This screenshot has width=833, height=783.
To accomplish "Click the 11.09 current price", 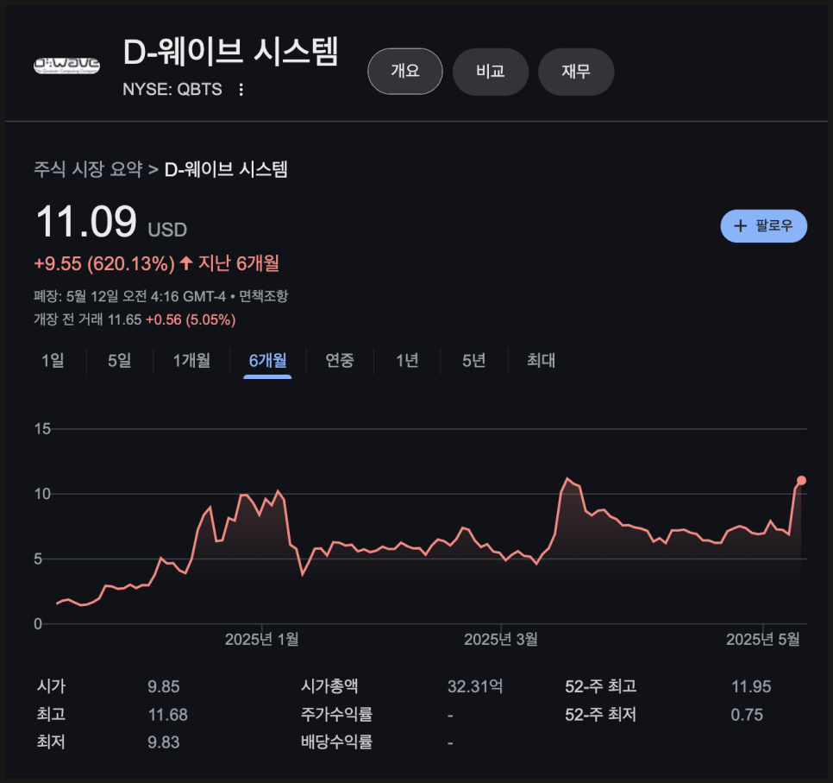I will click(86, 221).
